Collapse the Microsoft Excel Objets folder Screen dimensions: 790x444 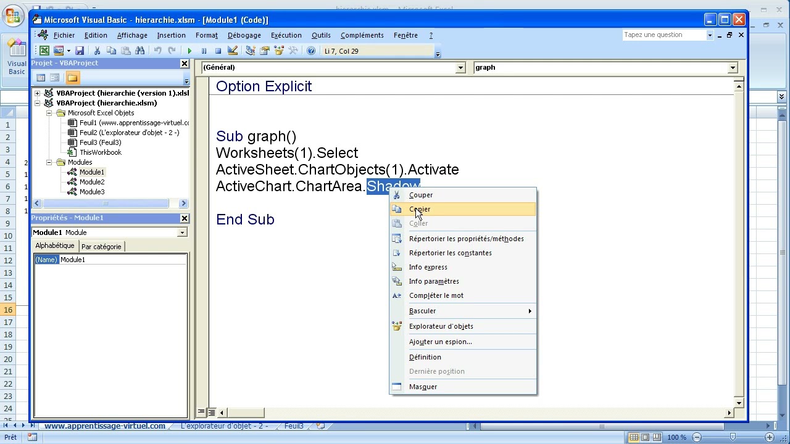[x=49, y=113]
